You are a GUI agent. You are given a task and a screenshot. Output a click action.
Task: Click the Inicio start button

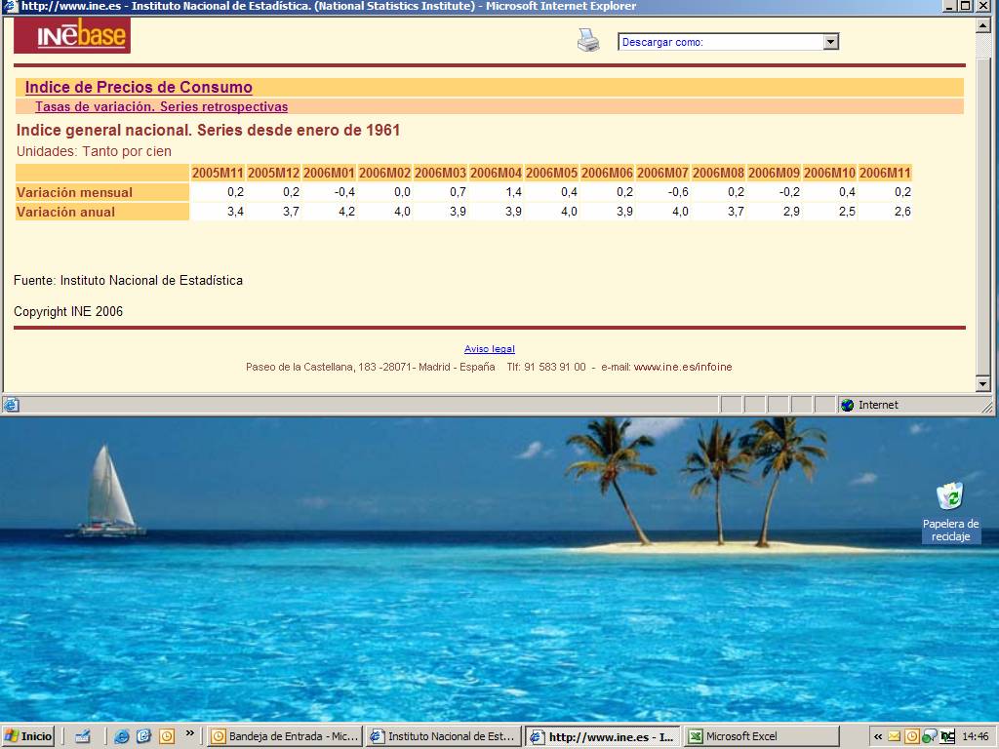(x=28, y=736)
